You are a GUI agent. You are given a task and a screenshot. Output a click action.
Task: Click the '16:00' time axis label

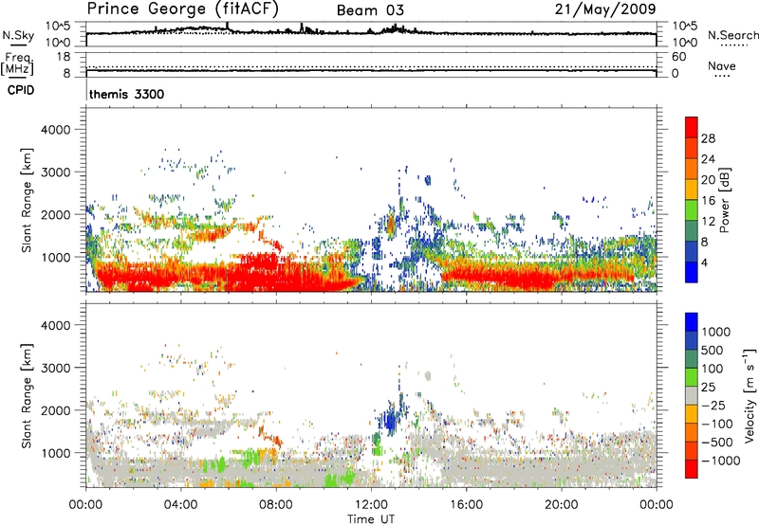(466, 505)
